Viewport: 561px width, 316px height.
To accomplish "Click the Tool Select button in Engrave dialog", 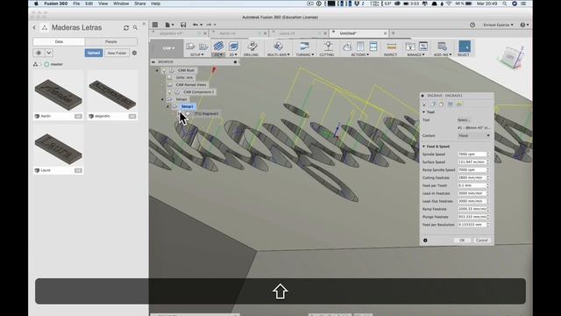I will [464, 120].
